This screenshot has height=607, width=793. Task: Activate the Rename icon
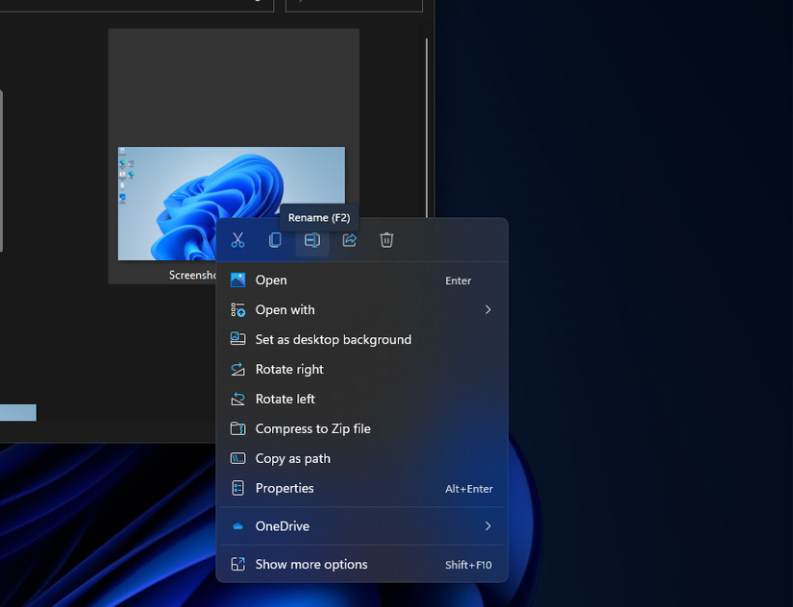pos(311,240)
